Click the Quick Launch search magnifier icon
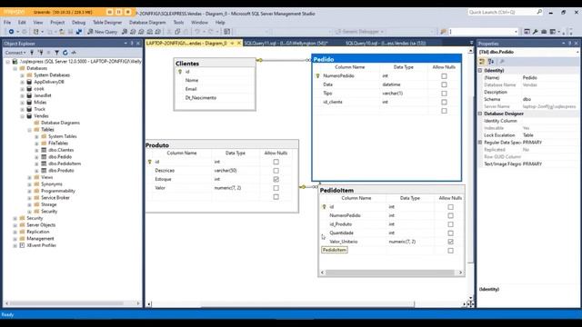Image resolution: width=582 pixels, height=327 pixels. pos(539,12)
